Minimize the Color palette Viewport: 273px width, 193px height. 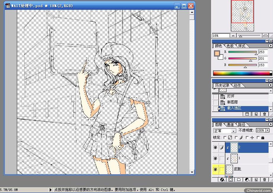tap(267, 41)
